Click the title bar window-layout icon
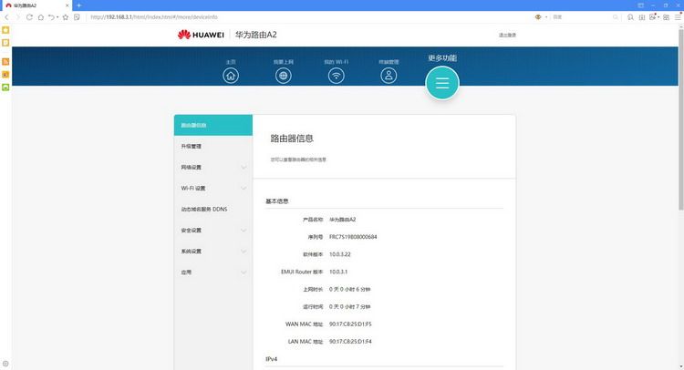The width and height of the screenshot is (684, 370). click(x=641, y=5)
